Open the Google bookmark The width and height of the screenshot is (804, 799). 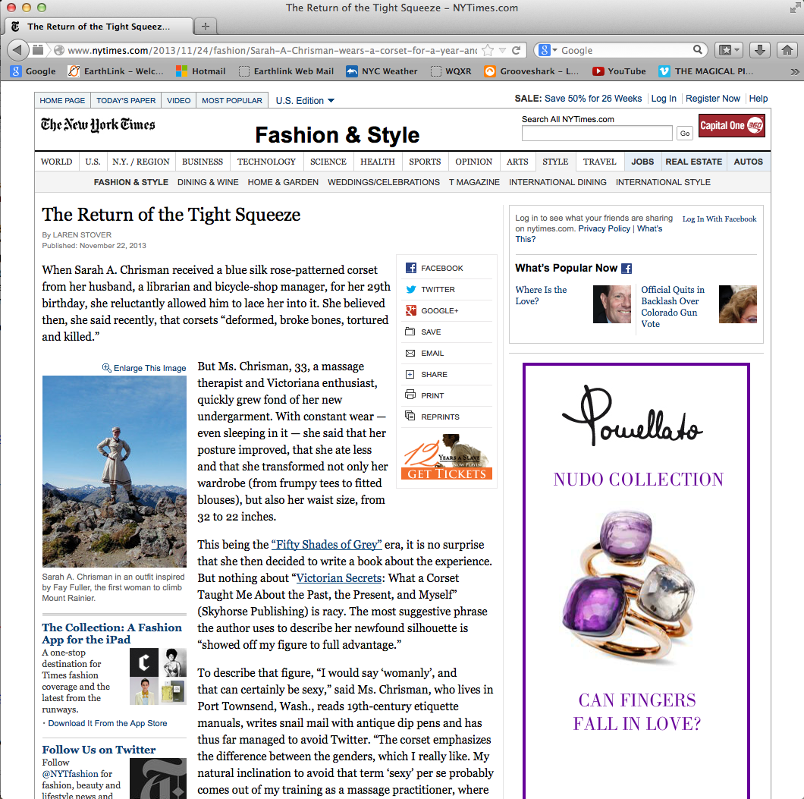point(33,71)
